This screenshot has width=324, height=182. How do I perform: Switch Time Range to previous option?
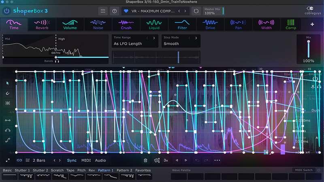[147, 38]
